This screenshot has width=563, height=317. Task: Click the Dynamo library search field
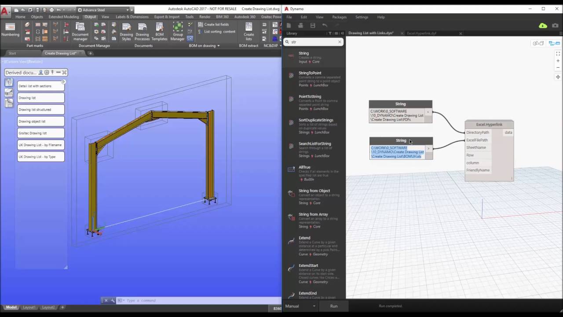click(x=314, y=42)
